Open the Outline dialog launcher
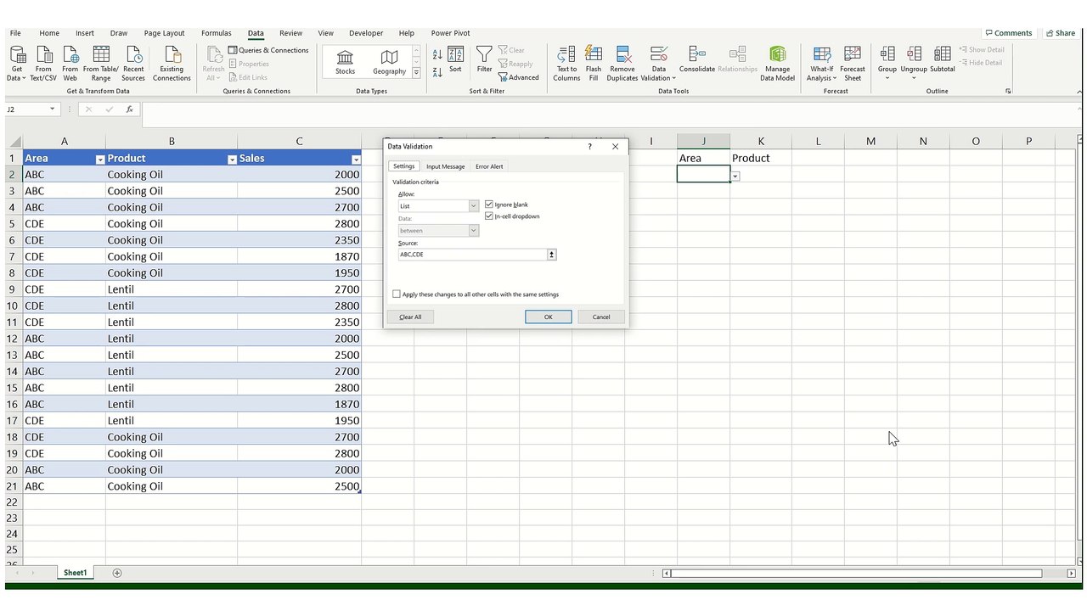Image resolution: width=1087 pixels, height=611 pixels. pyautogui.click(x=1008, y=91)
